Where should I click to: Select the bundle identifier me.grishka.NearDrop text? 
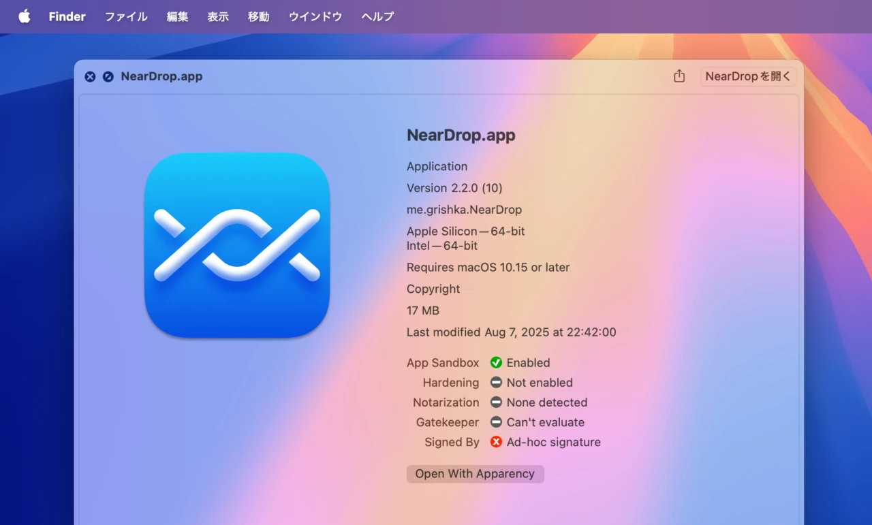tap(464, 210)
